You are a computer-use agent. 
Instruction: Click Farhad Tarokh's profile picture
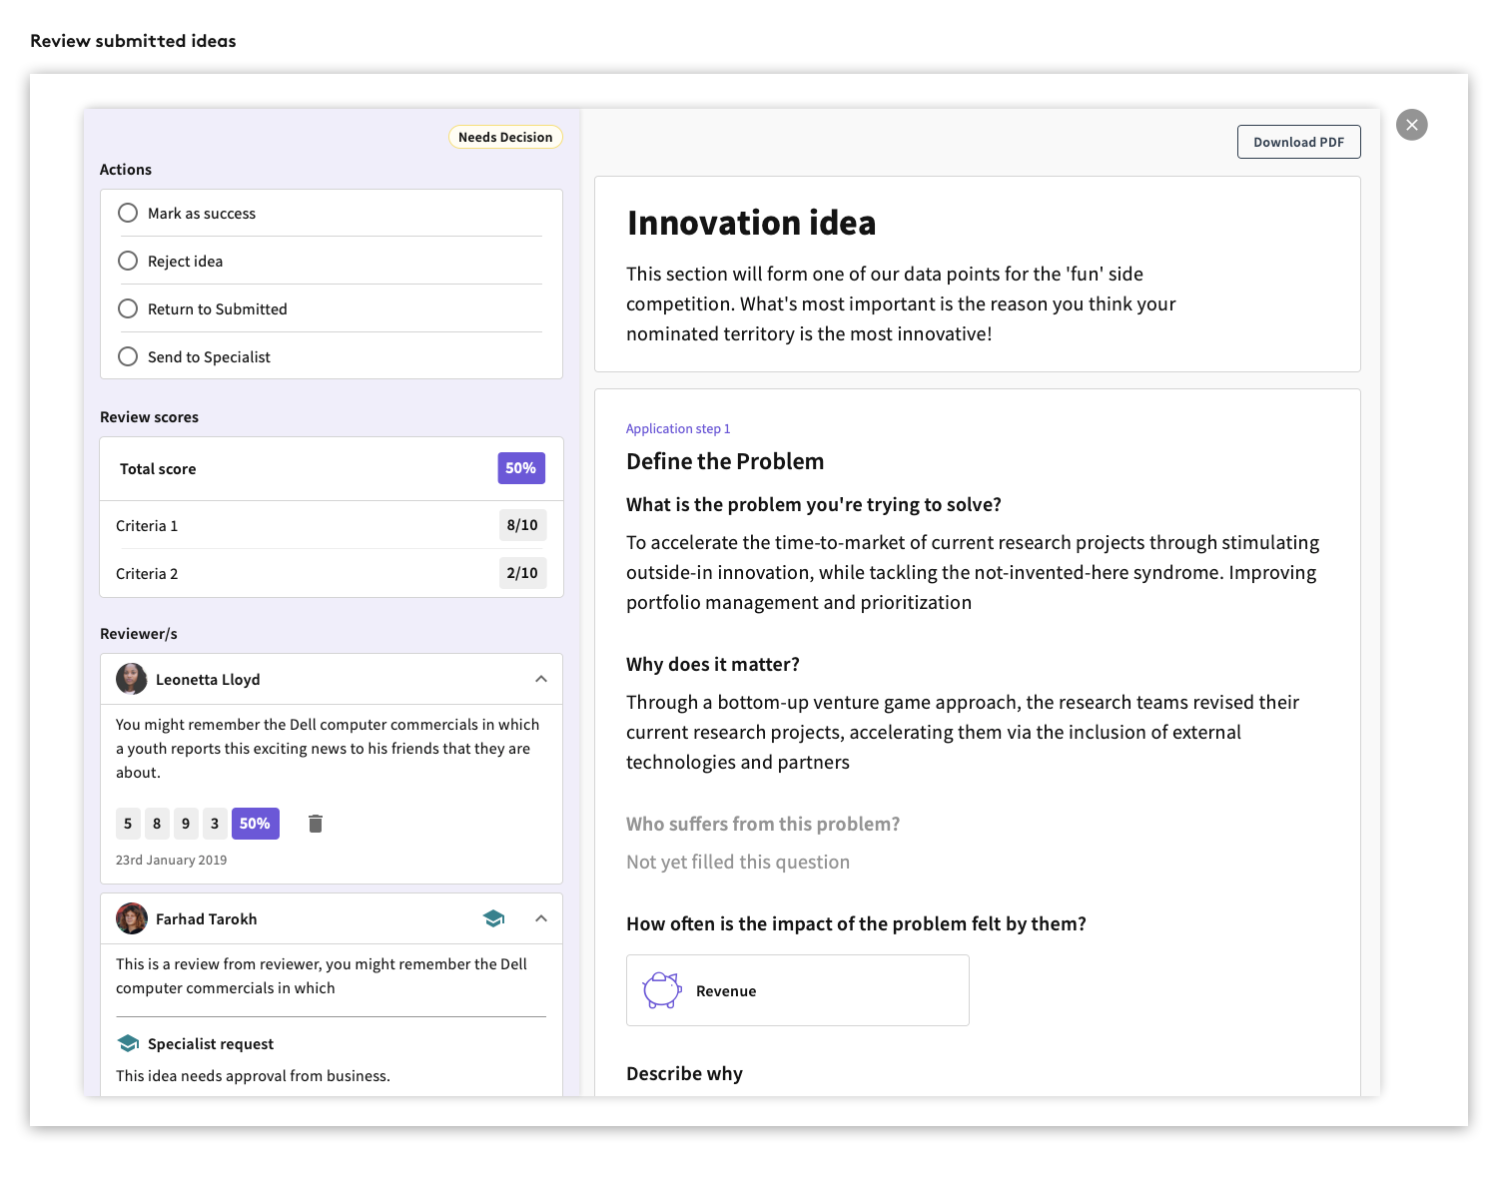pos(131,917)
